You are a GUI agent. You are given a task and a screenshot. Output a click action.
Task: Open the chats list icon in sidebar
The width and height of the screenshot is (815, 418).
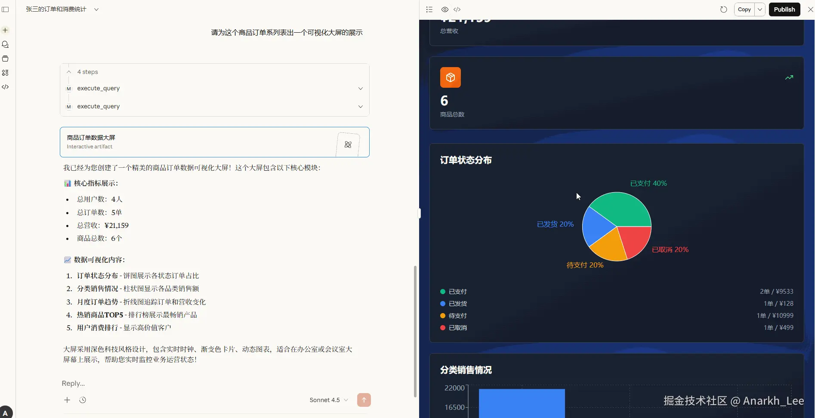pos(5,44)
